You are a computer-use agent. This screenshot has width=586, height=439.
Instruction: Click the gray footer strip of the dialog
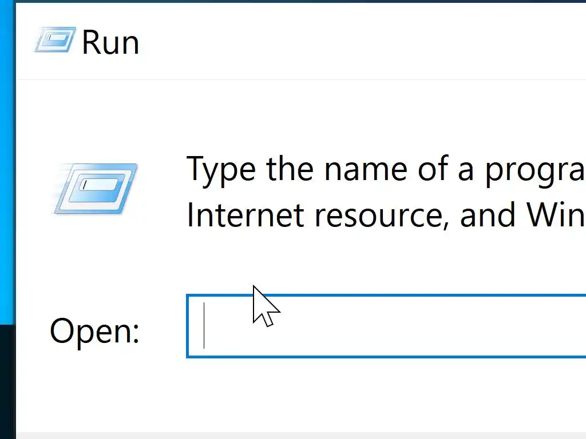pos(298,436)
